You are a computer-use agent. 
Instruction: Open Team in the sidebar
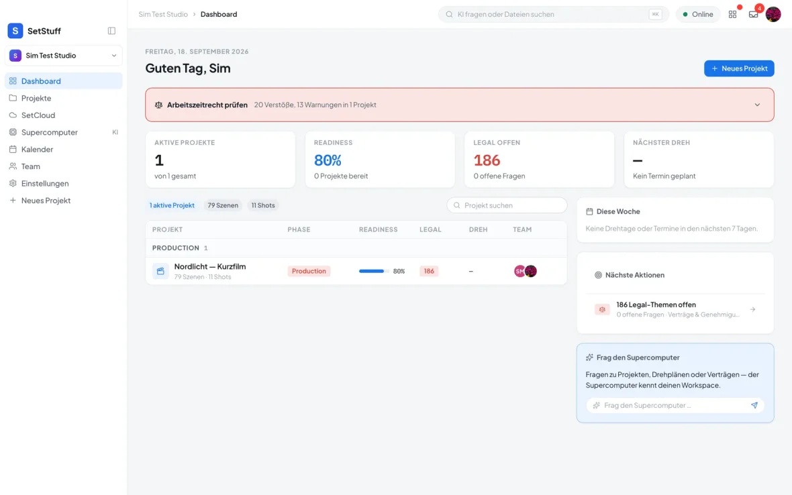click(64, 166)
